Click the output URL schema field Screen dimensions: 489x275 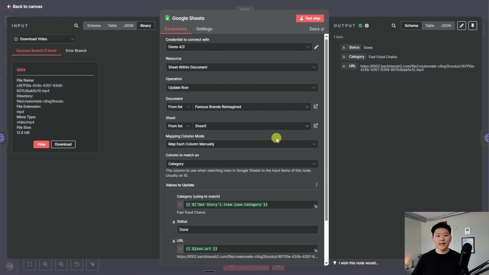point(349,66)
